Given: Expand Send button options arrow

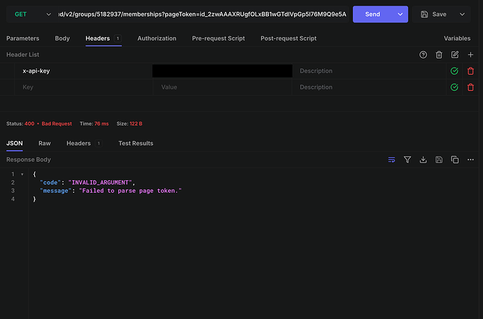Looking at the screenshot, I should tap(400, 14).
